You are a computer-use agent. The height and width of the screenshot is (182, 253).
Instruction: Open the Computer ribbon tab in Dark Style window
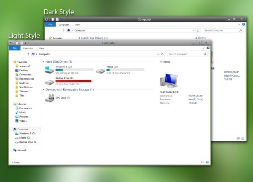pyautogui.click(x=64, y=25)
